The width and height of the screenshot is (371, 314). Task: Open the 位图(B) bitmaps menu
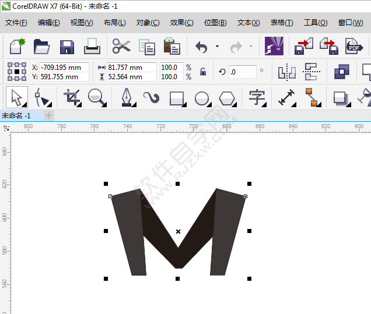click(215, 23)
